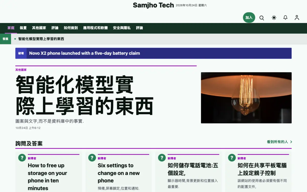Image resolution: width=307 pixels, height=192 pixels.
Task: Select the 其他國家 nav tab
Action: (39, 28)
